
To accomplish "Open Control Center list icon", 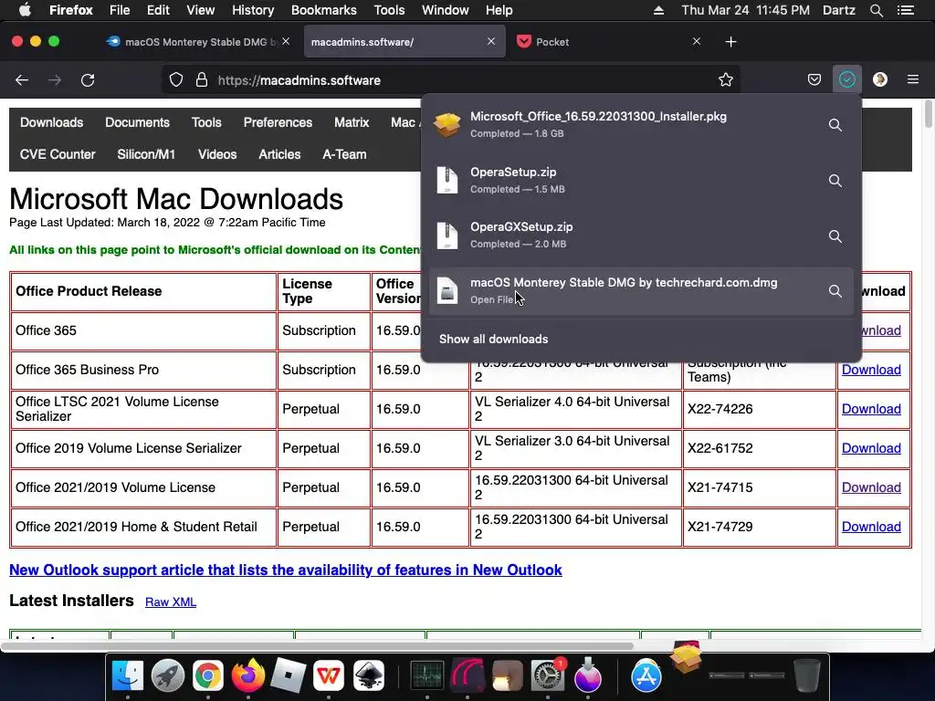I will [x=905, y=10].
